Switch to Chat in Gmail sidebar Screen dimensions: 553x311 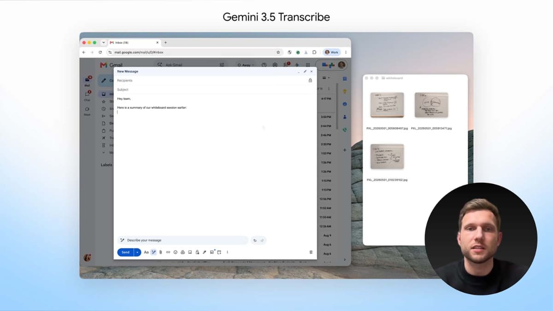[x=87, y=96]
